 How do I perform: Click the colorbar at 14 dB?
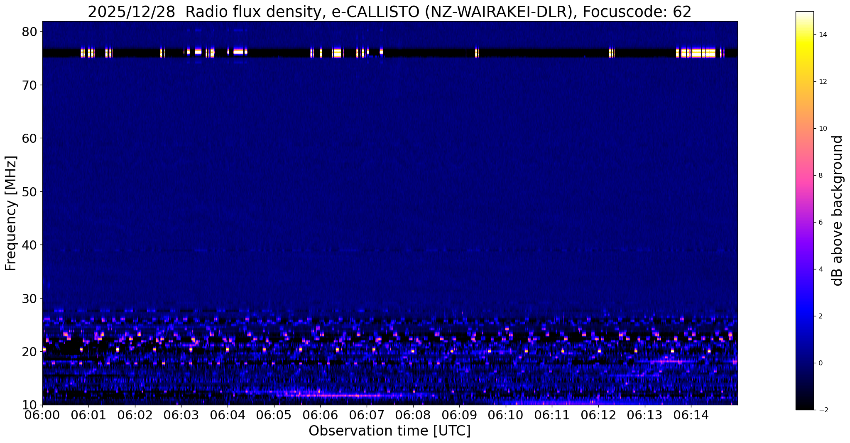(x=804, y=35)
